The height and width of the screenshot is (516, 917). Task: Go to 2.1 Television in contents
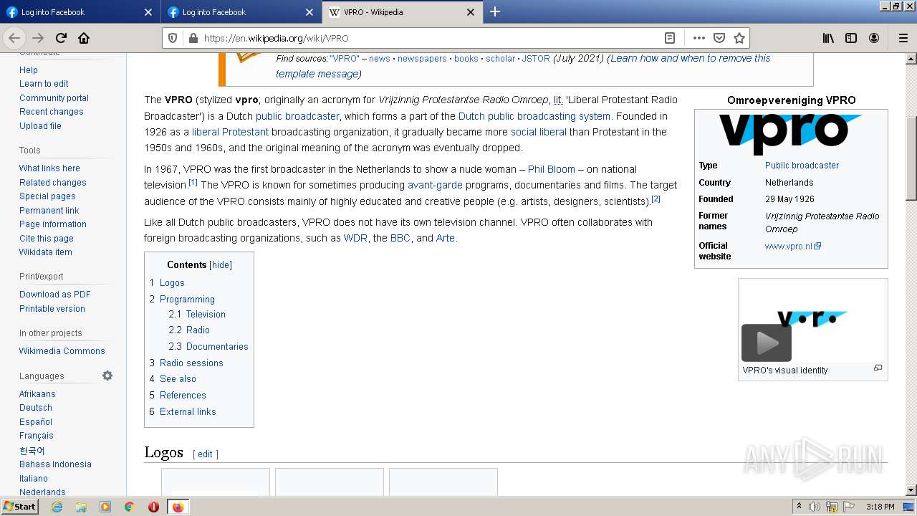click(197, 314)
